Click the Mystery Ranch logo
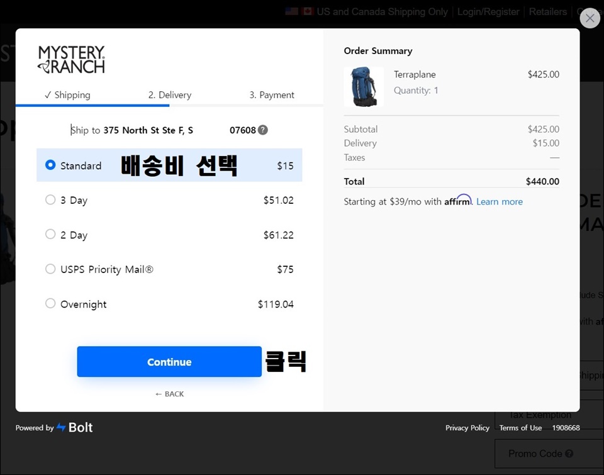 coord(71,59)
